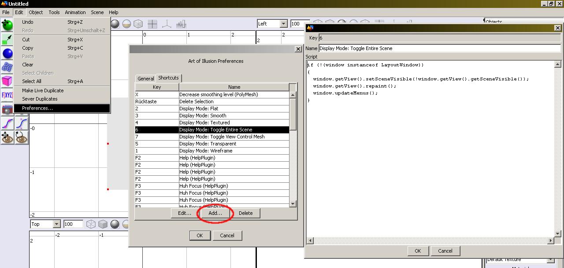
Task: Choose the Create Sphere tool
Action: coord(7,53)
